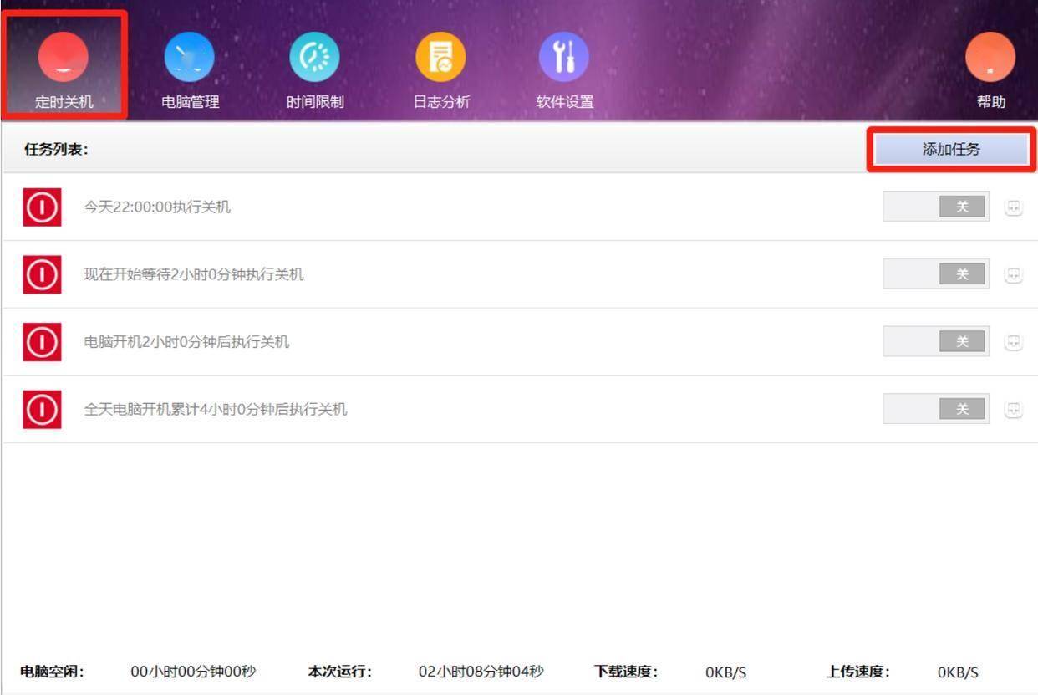This screenshot has height=695, width=1038.
Task: Click power icon for 电脑开机2小时0分钟后 task
Action: pos(42,341)
